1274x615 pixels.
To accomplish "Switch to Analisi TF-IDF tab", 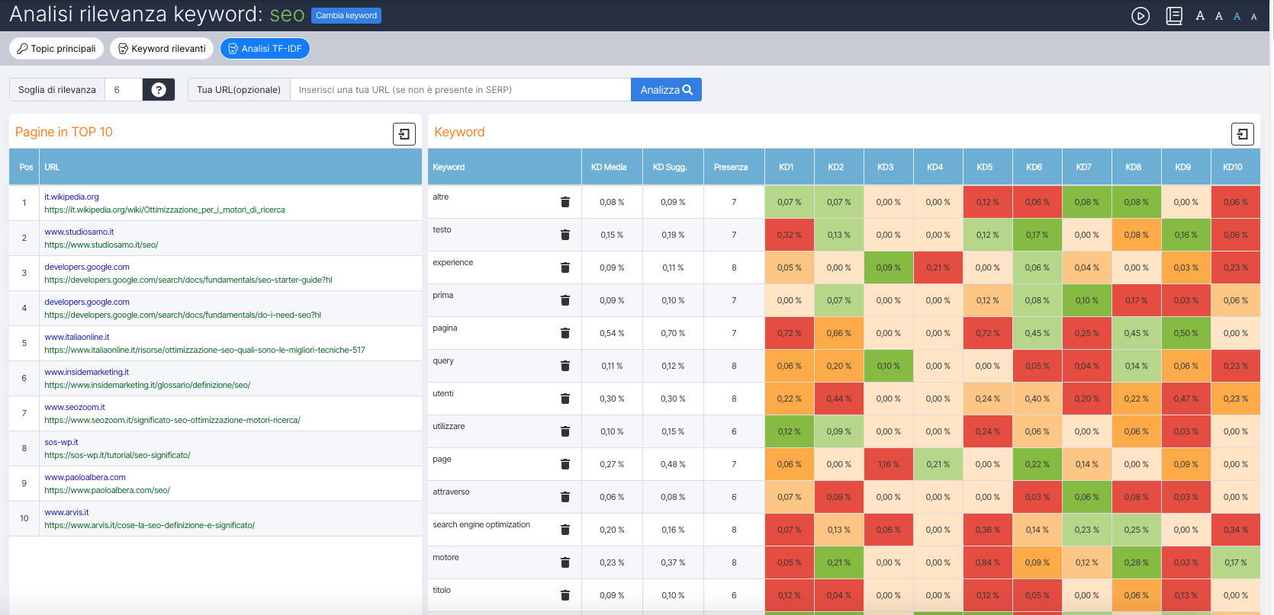I will point(265,48).
